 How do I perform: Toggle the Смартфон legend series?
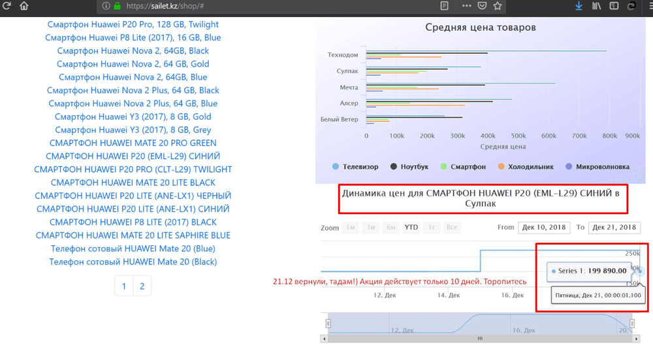click(x=463, y=166)
